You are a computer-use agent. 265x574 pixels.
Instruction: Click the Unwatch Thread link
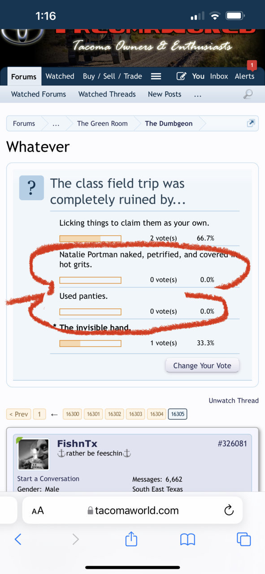[234, 400]
